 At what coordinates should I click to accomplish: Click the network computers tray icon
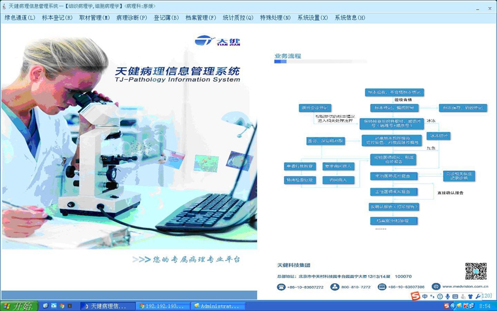(x=472, y=306)
